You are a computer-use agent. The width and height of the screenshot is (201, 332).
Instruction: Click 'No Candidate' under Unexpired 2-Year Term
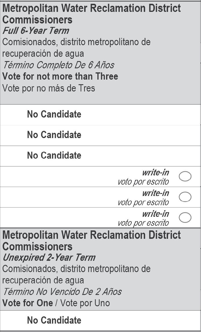(x=54, y=320)
